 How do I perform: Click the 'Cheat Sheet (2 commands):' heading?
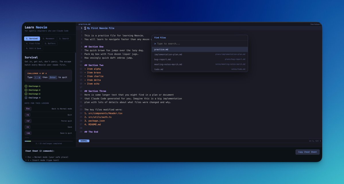click(x=40, y=151)
